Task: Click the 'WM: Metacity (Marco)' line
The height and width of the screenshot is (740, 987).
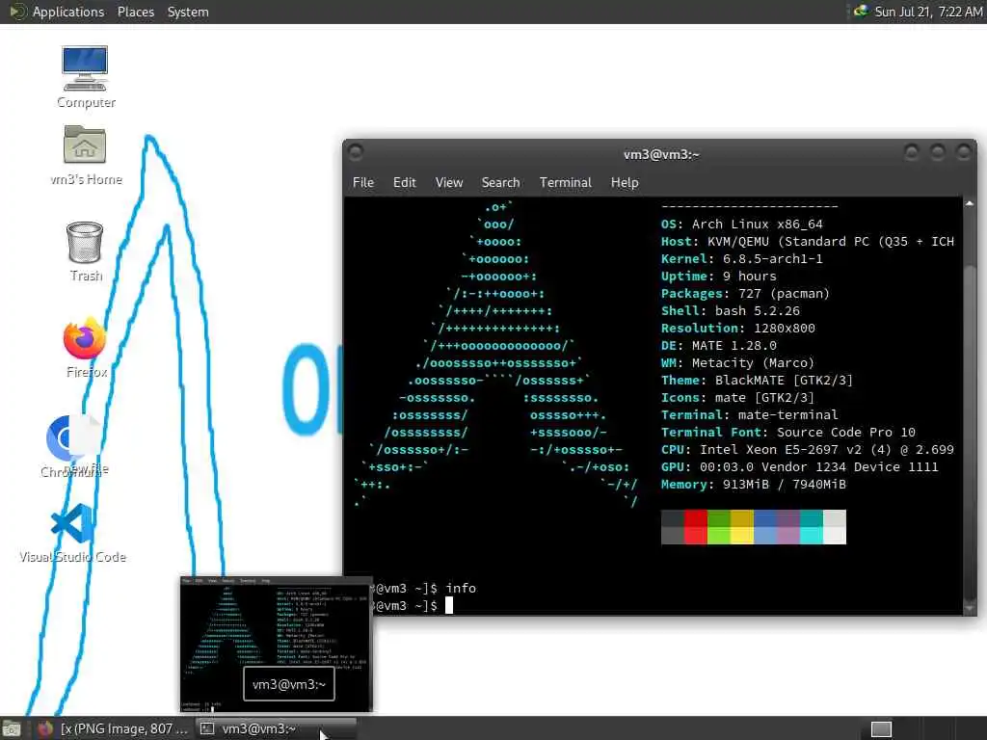Action: click(x=737, y=362)
